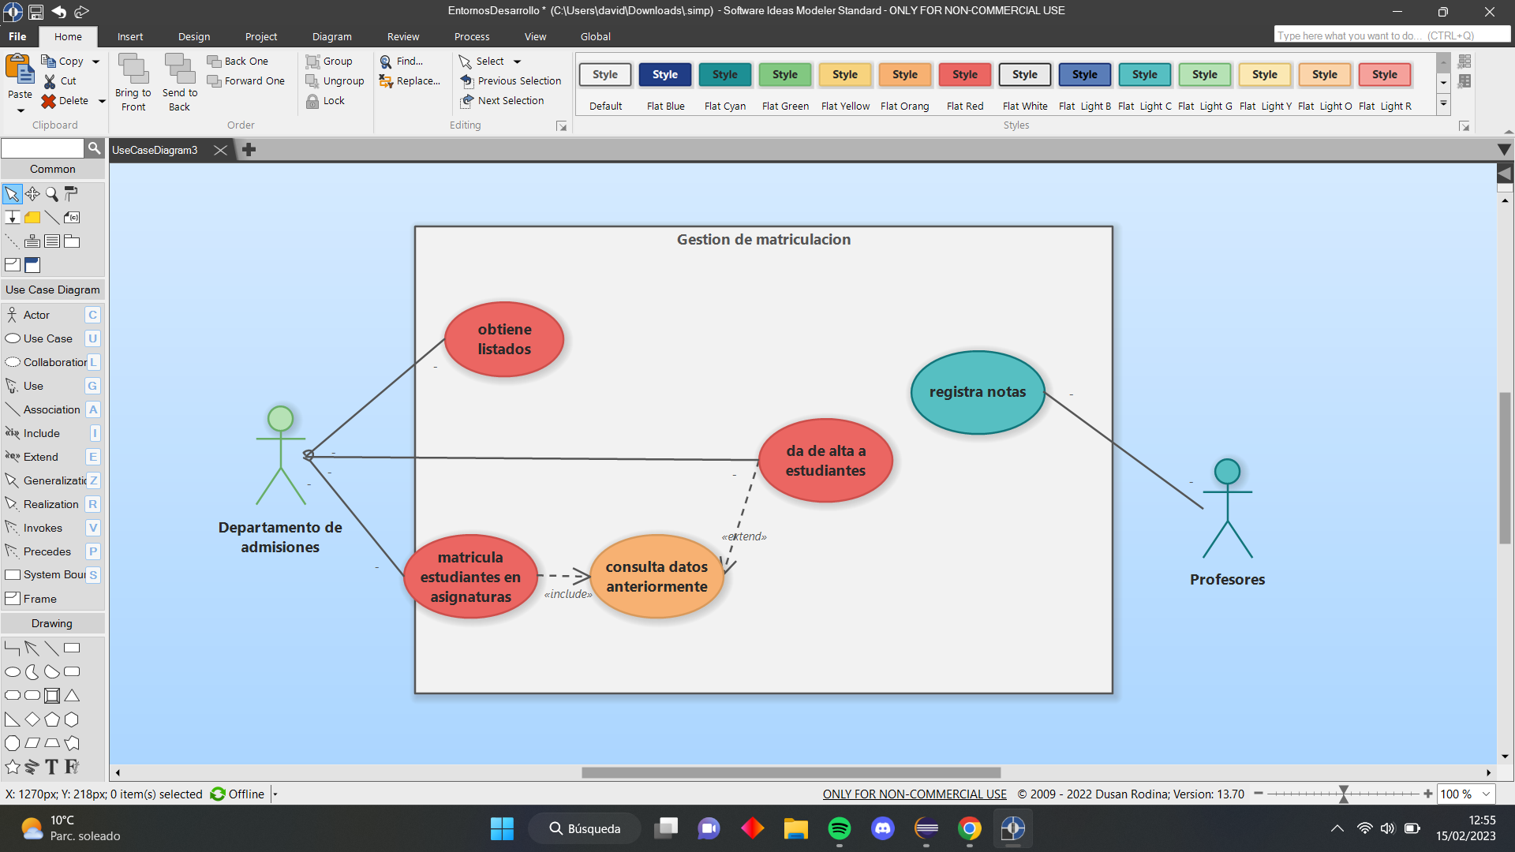Open the zoom percentage dropdown
Image resolution: width=1515 pixels, height=852 pixels.
pos(1487,794)
